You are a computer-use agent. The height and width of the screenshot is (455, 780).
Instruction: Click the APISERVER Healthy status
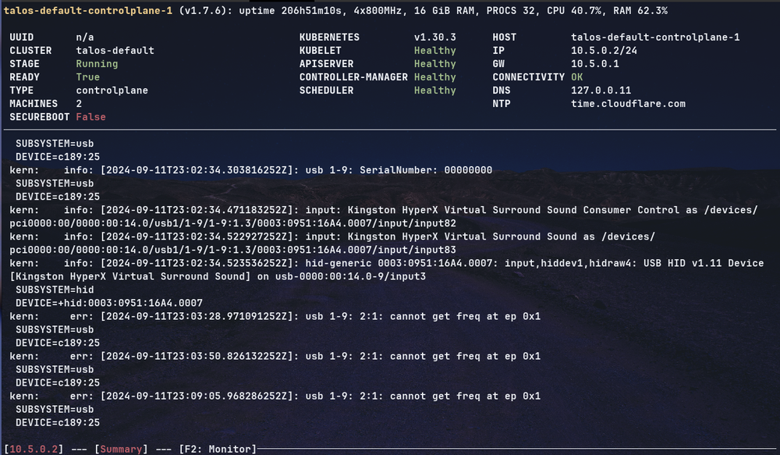coord(434,64)
